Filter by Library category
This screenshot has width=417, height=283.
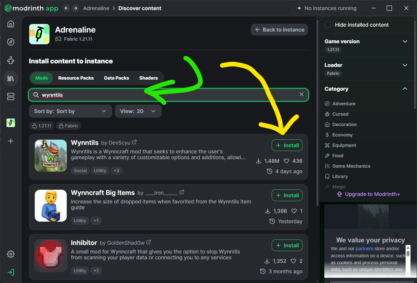click(336, 176)
